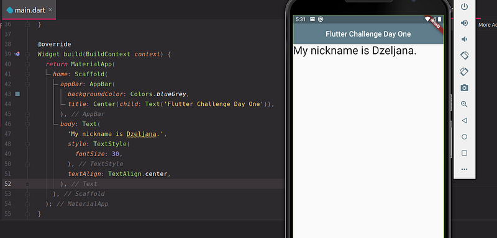Tap the emulator overview square button
Screen dimensions: 497x238
point(464,153)
